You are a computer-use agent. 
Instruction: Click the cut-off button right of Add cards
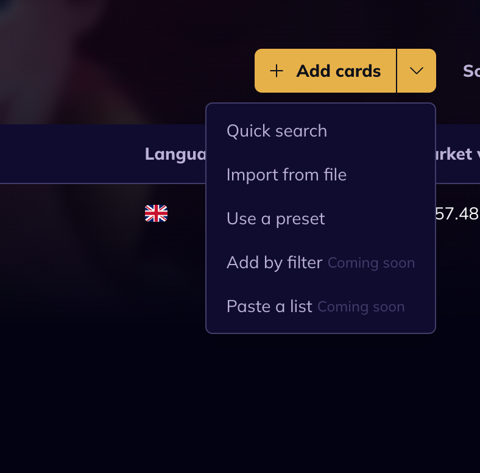click(471, 71)
